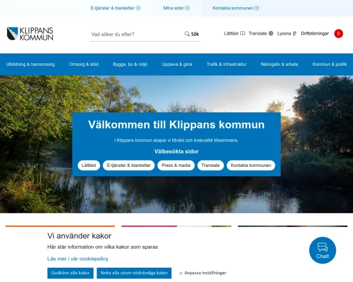Click the Translate globe icon
Image resolution: width=353 pixels, height=282 pixels.
[x=271, y=33]
